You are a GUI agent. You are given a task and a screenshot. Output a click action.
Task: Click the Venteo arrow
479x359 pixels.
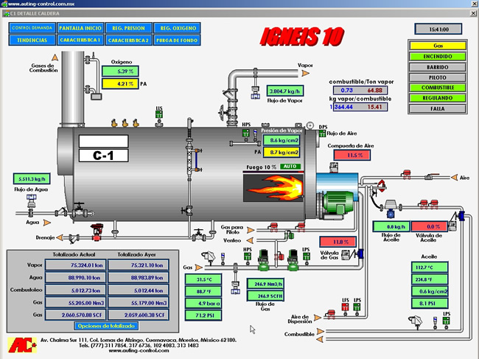point(250,240)
